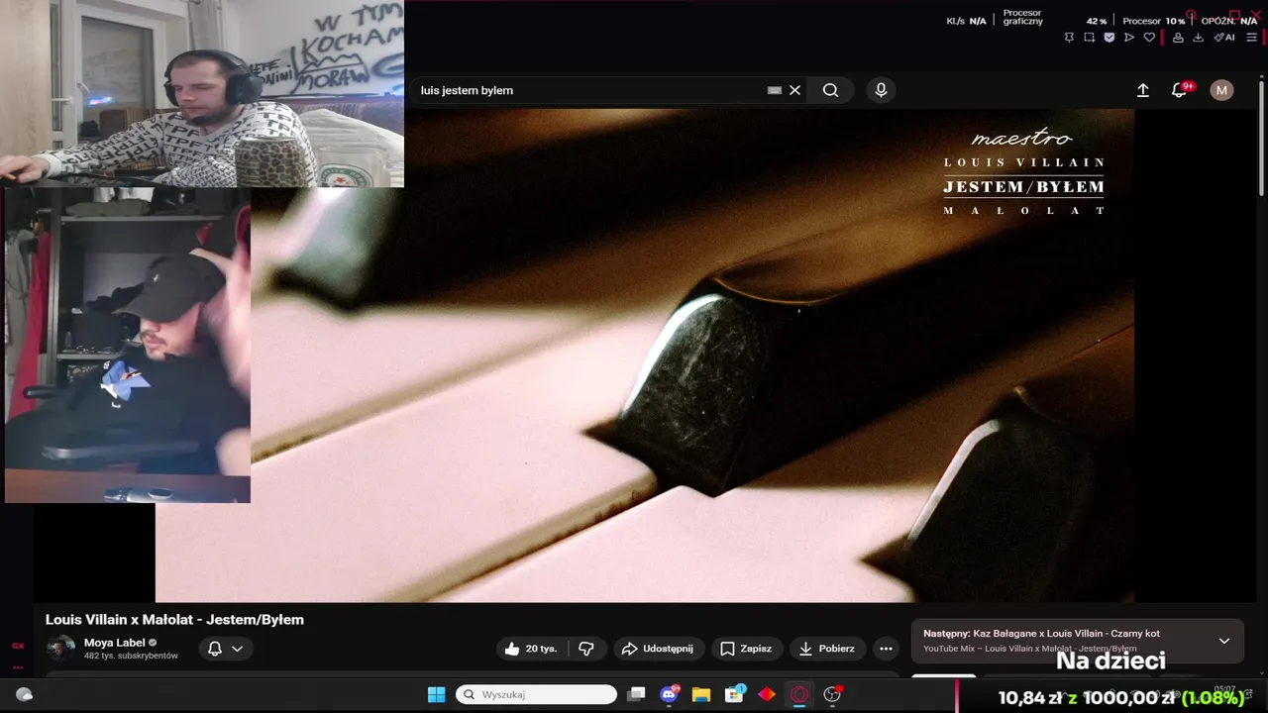
Task: Click the page vertical scrollbar thumb
Action: (x=1261, y=139)
